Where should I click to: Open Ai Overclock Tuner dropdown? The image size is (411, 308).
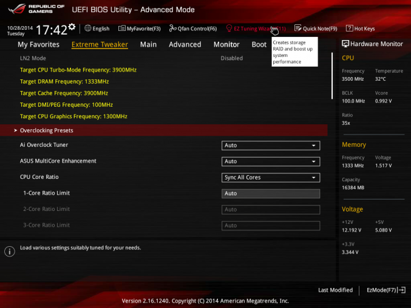pos(271,146)
